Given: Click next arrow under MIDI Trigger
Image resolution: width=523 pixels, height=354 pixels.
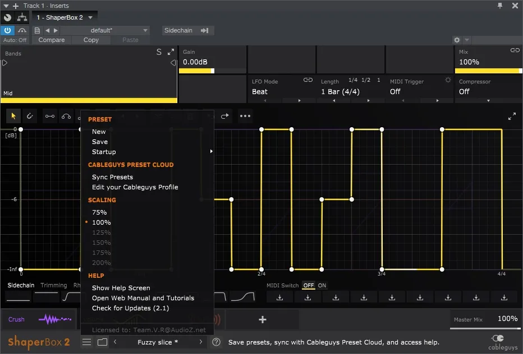Looking at the screenshot, I should pos(437,100).
